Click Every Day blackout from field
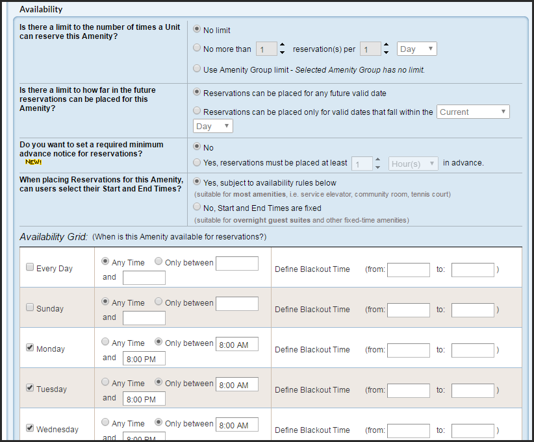Viewport: 534px width, 442px height. pyautogui.click(x=409, y=270)
